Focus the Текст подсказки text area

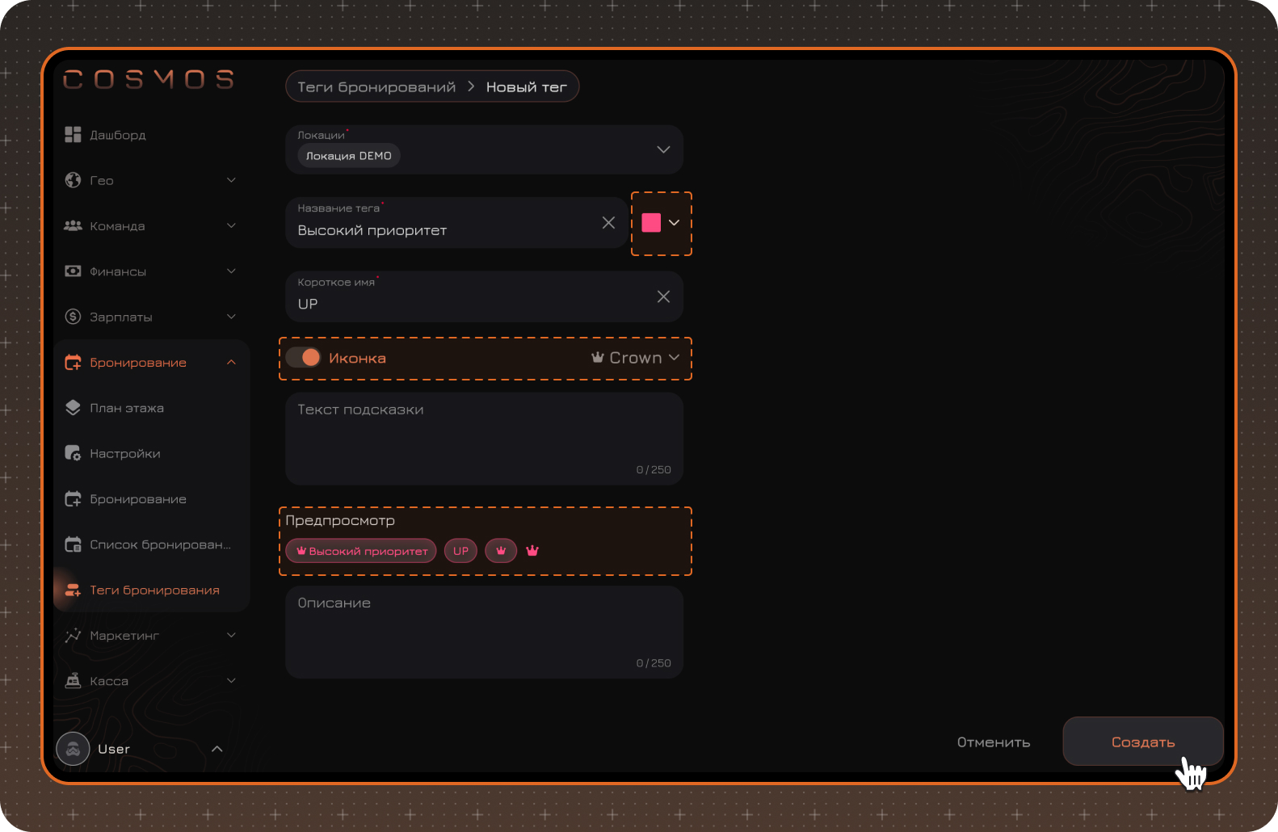(x=485, y=439)
